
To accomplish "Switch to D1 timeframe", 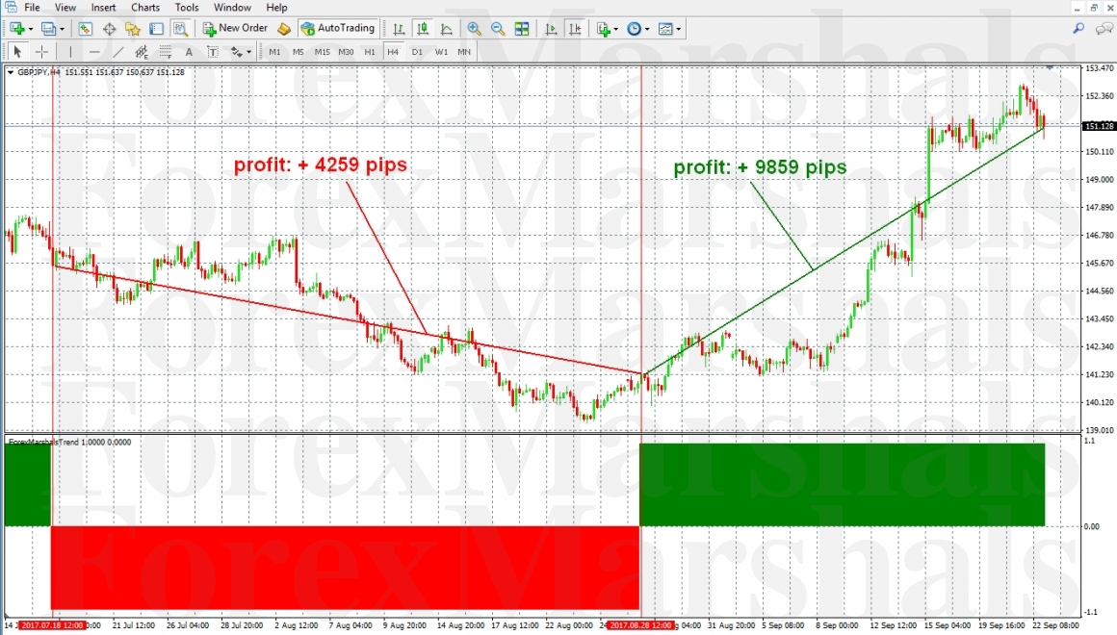I will tap(418, 51).
